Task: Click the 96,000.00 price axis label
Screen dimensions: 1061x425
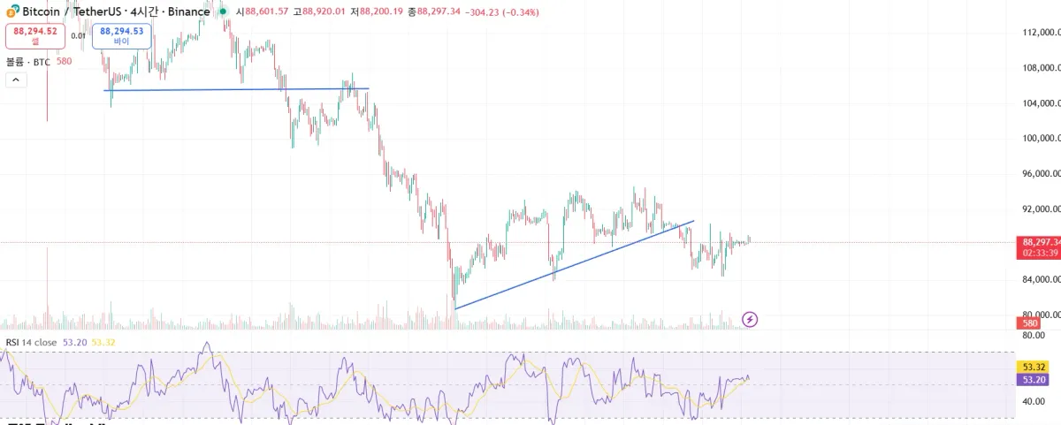Action: 1041,174
